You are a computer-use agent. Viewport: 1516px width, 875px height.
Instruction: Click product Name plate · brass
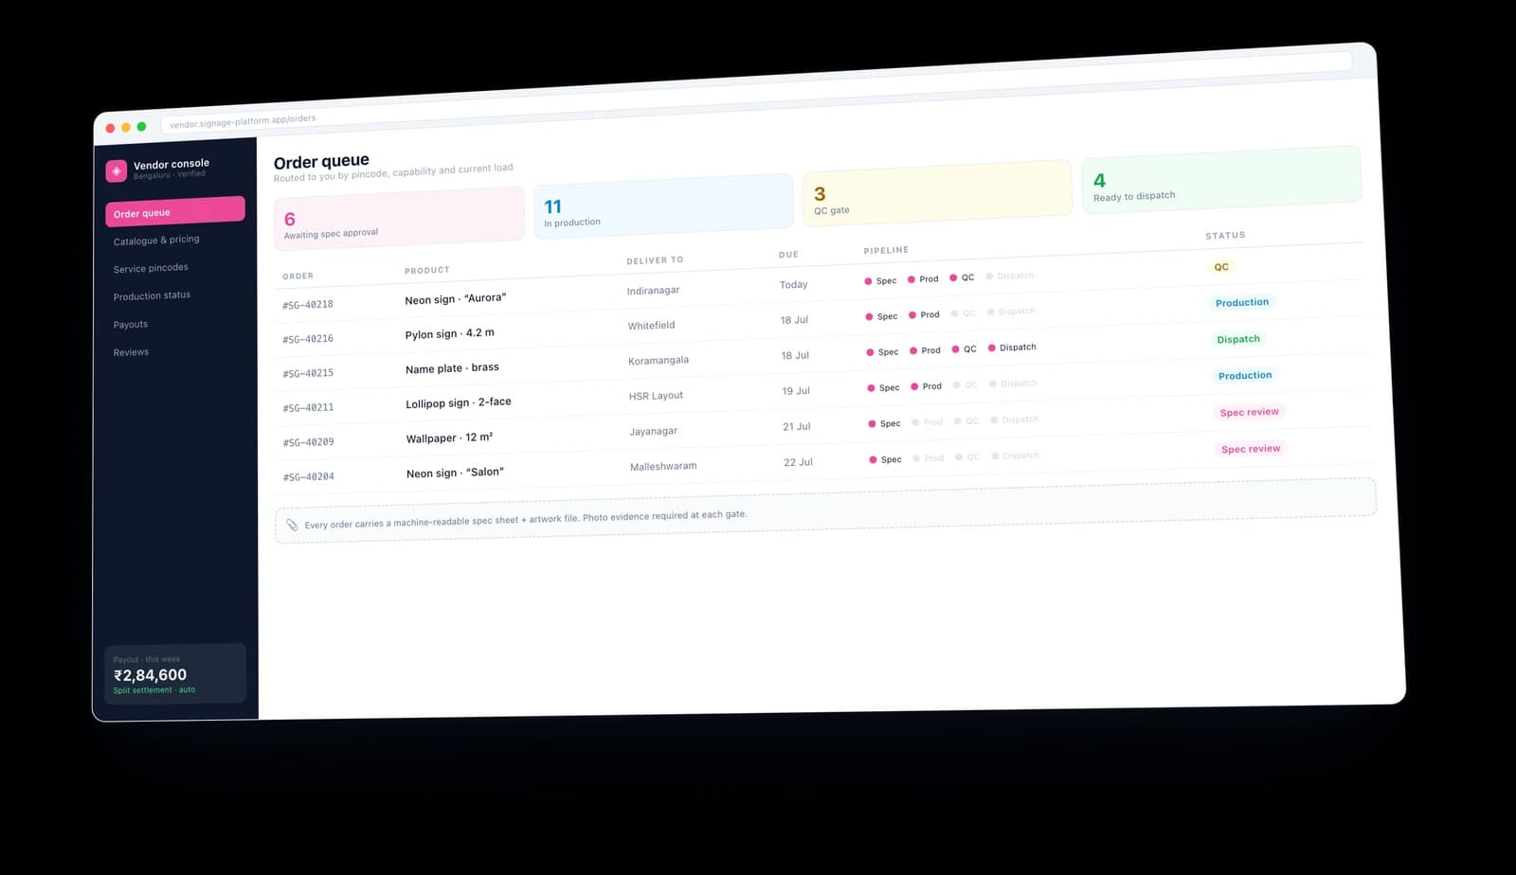452,368
